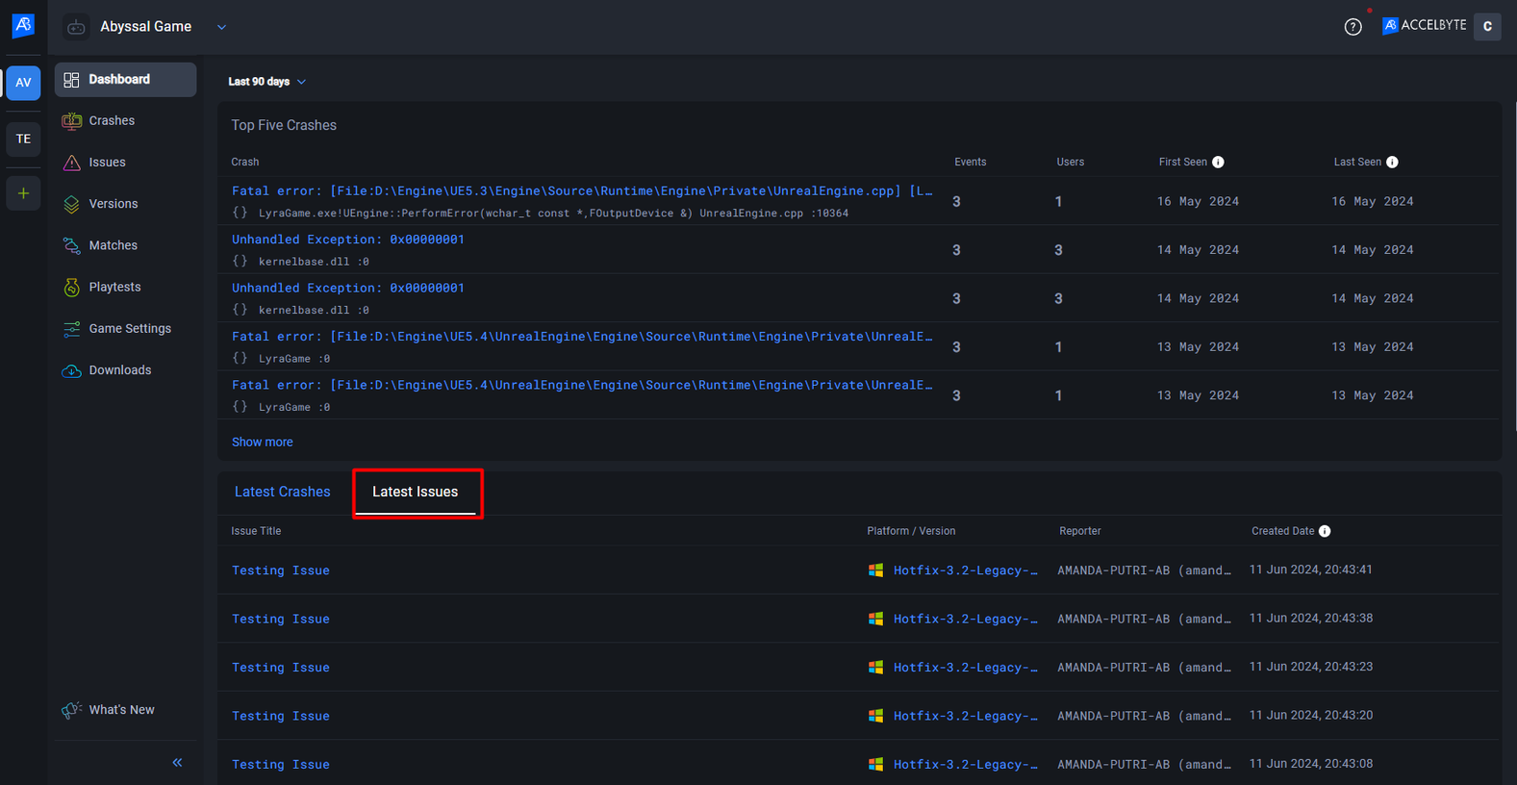
Task: Open Issues in the sidebar
Action: (x=125, y=163)
